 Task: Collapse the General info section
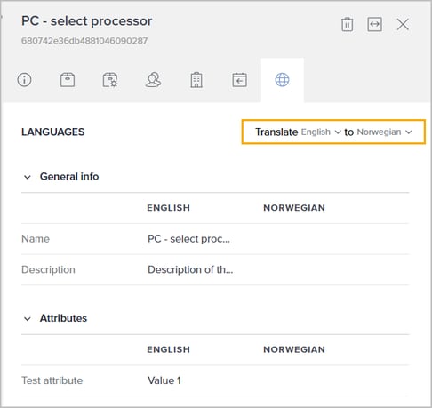(x=28, y=177)
